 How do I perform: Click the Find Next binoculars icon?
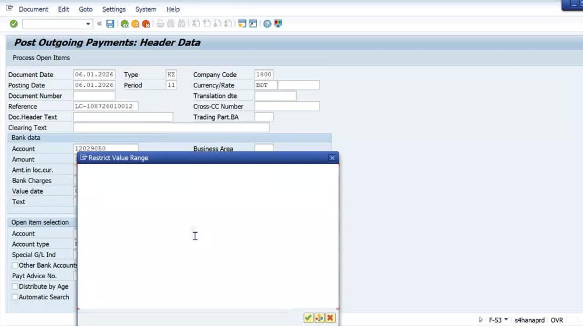click(182, 24)
